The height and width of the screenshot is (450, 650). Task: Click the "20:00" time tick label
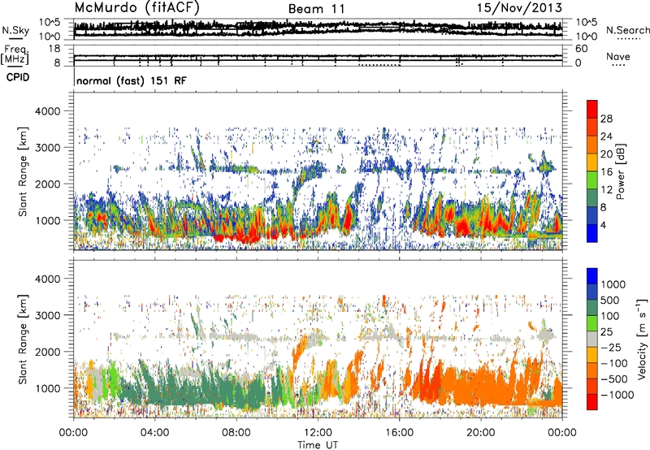(481, 433)
